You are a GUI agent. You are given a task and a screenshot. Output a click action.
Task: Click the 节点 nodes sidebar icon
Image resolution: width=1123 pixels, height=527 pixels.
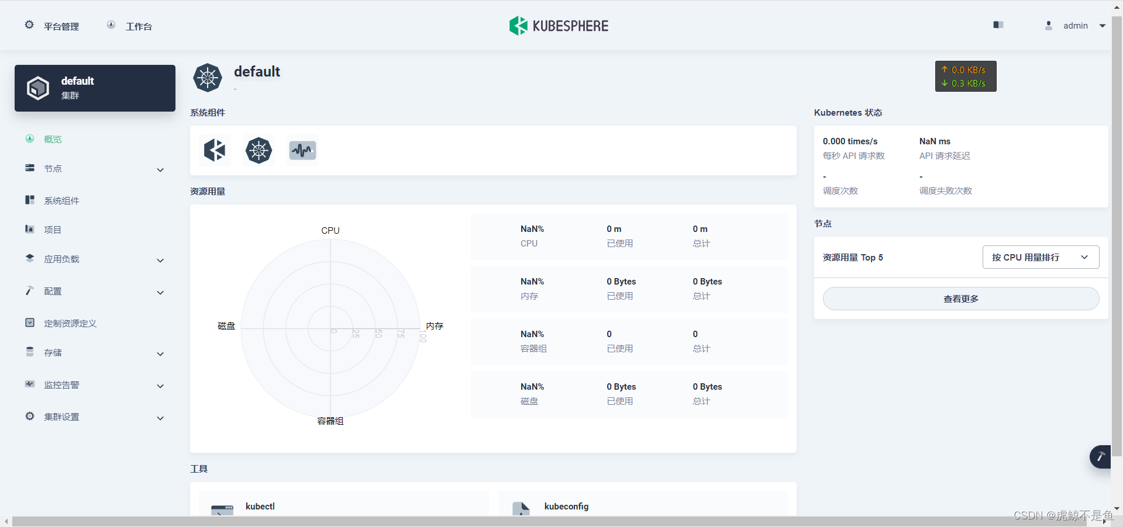tap(30, 168)
